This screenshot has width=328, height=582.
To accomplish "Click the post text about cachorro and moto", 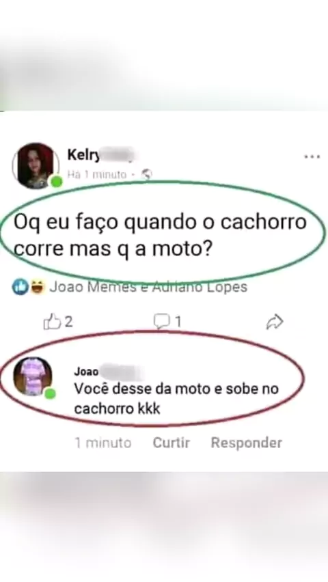I will pyautogui.click(x=160, y=236).
